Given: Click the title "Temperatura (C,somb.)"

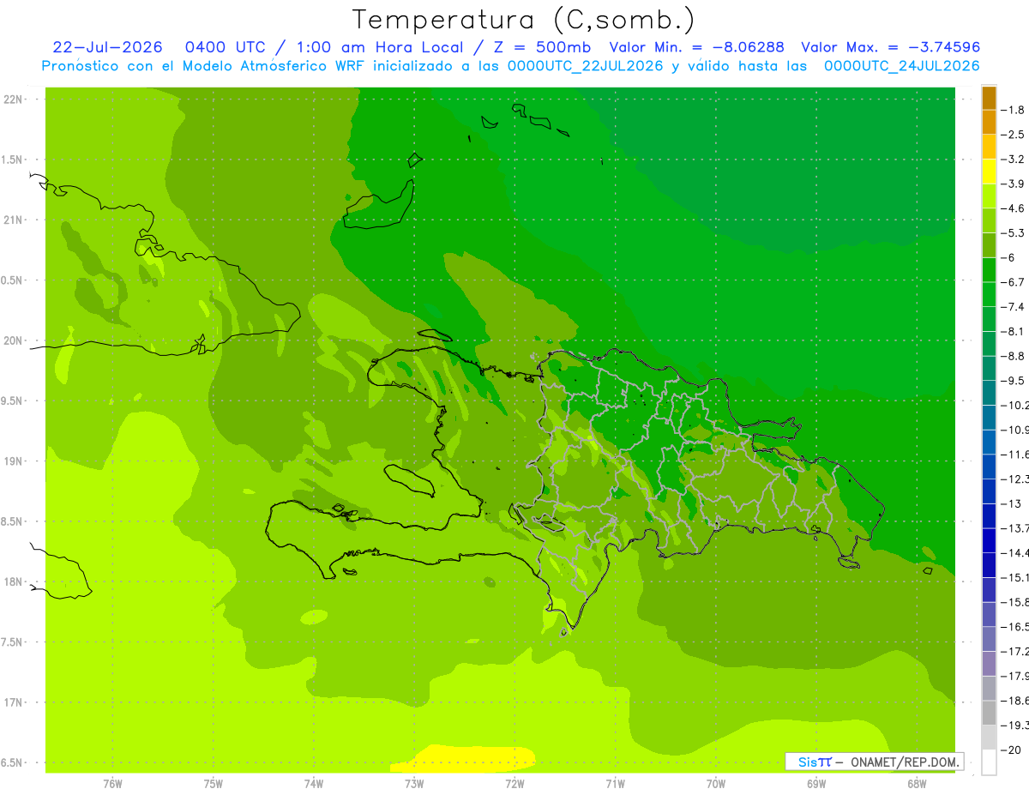Looking at the screenshot, I should pyautogui.click(x=524, y=20).
